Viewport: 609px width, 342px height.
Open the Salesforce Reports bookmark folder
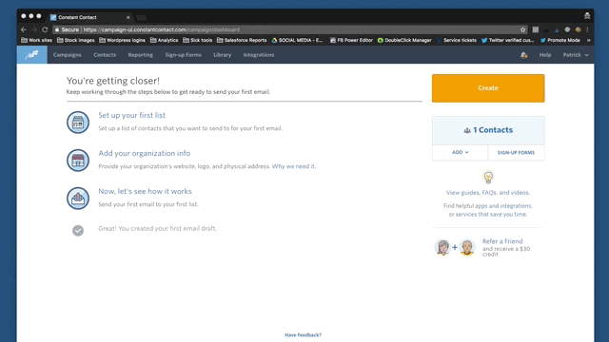242,40
